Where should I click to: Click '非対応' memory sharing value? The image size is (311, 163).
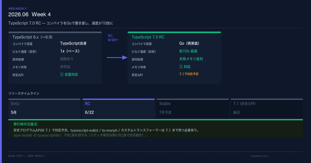65,67
